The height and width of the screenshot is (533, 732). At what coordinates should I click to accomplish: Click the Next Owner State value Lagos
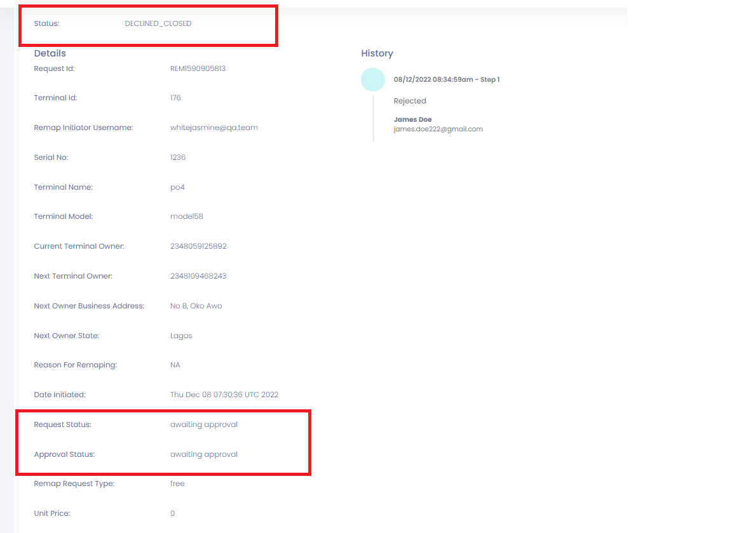(x=181, y=336)
